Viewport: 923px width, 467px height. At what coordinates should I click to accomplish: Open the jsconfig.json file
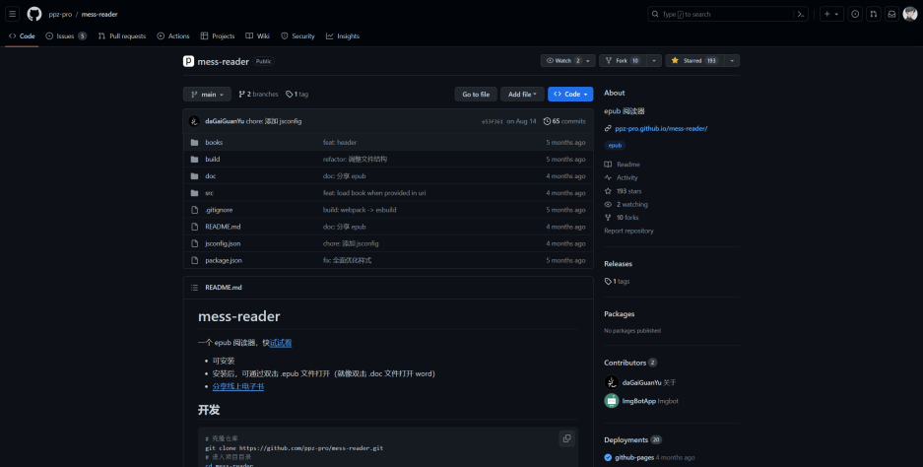(223, 243)
